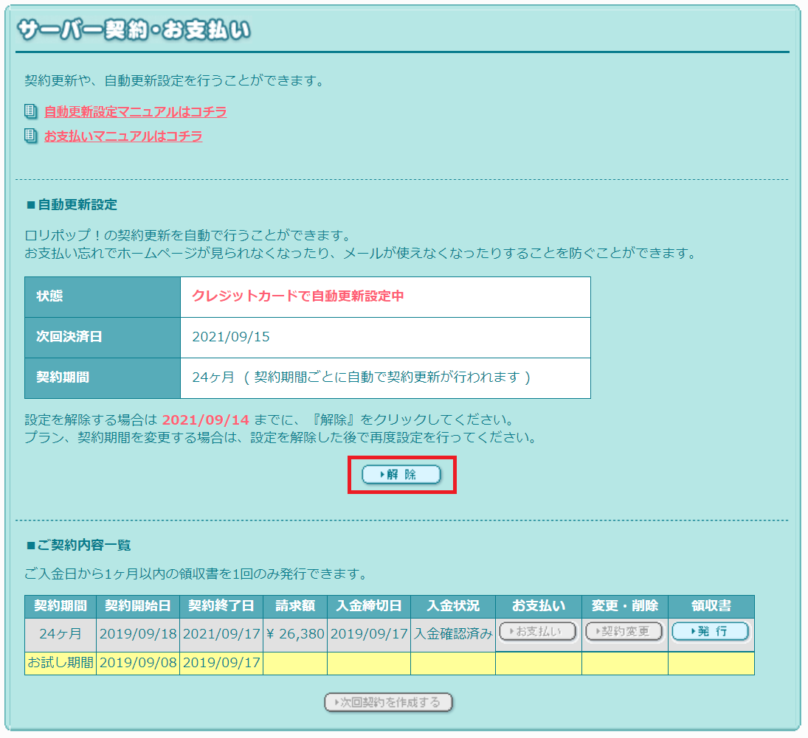
Task: Click the 次回決済日 row header
Action: 103,338
